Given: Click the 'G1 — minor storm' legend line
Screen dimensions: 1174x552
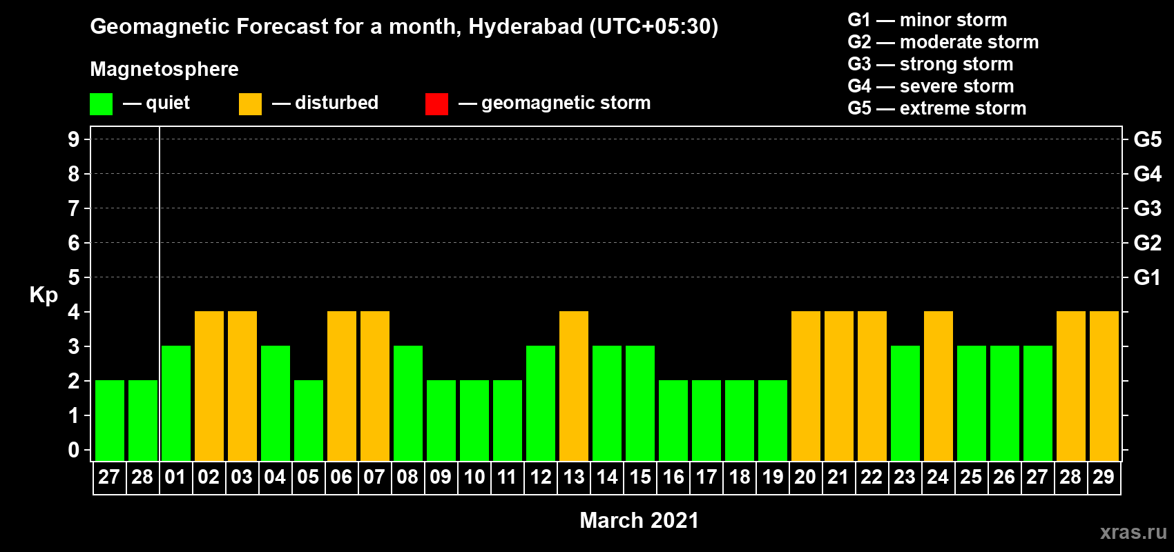Looking at the screenshot, I should [x=927, y=20].
